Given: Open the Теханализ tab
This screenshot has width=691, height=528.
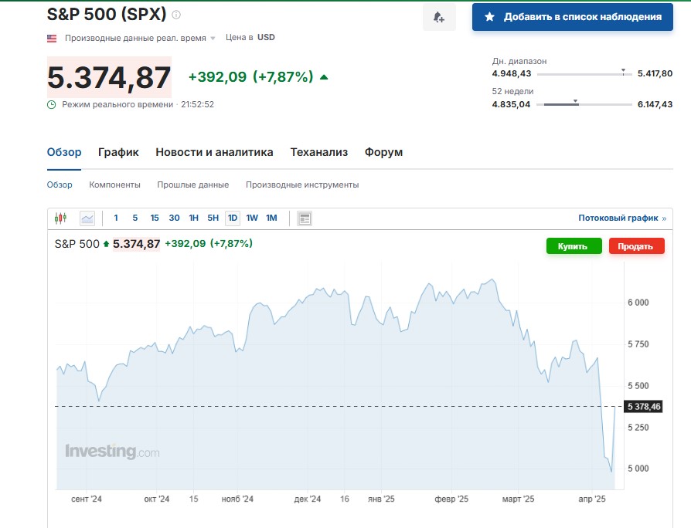Looking at the screenshot, I should pyautogui.click(x=319, y=152).
